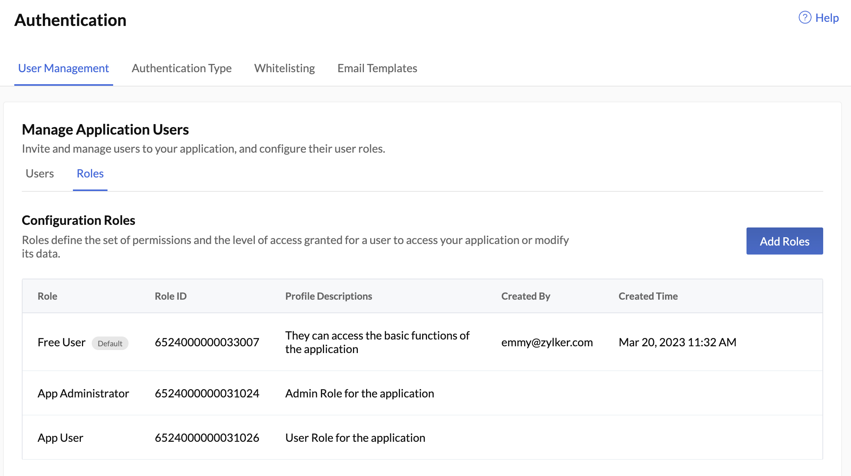Select the User Management tab

click(63, 68)
